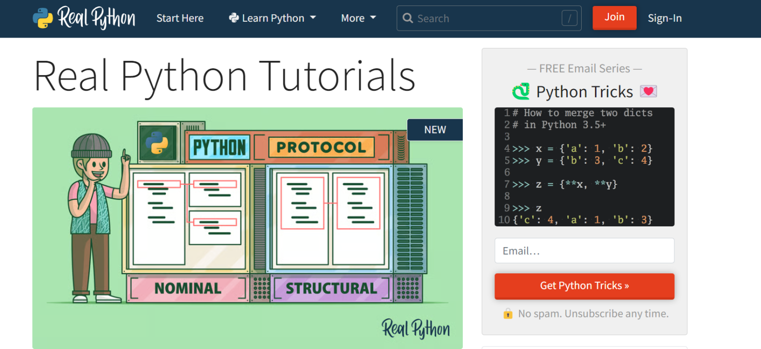Open the More dropdown menu
This screenshot has width=761, height=349.
pyautogui.click(x=358, y=18)
